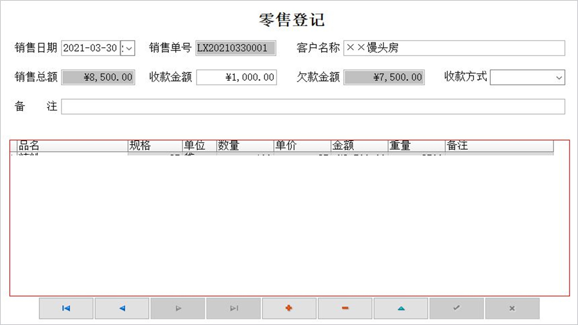Select the ¥1,000.00 payment amount field

click(x=236, y=77)
